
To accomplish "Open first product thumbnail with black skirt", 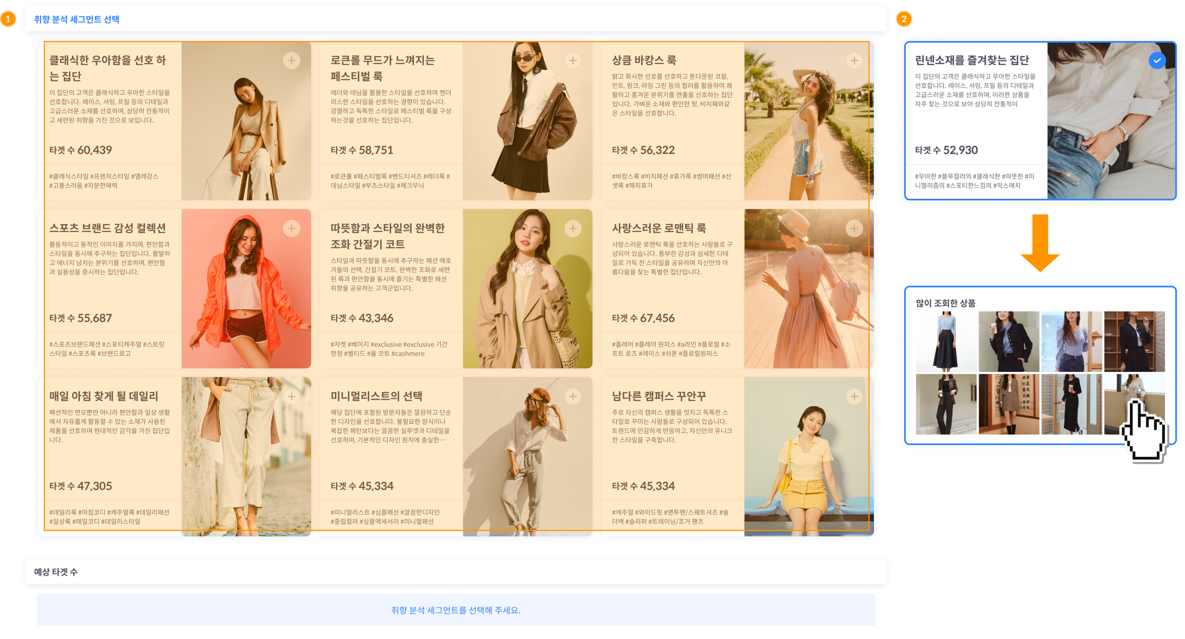I will (x=946, y=342).
